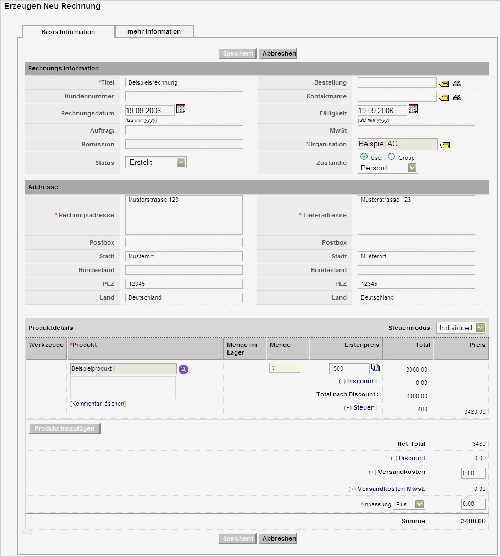Focus the Menge quantity field

[285, 368]
